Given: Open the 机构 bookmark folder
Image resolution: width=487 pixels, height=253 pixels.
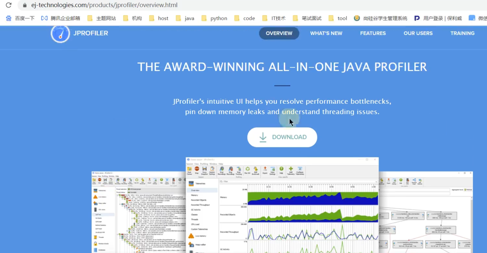Looking at the screenshot, I should tap(133, 18).
